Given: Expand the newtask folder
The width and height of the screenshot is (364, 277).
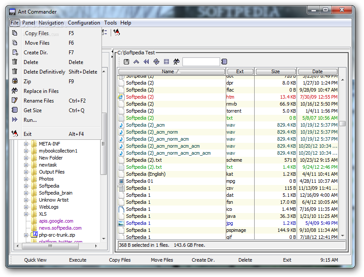Looking at the screenshot, I should pyautogui.click(x=26, y=165).
